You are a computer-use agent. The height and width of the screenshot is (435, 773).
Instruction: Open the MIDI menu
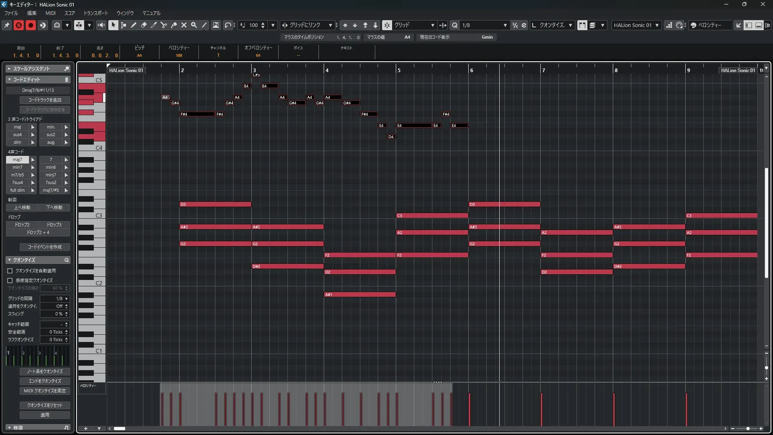point(50,13)
